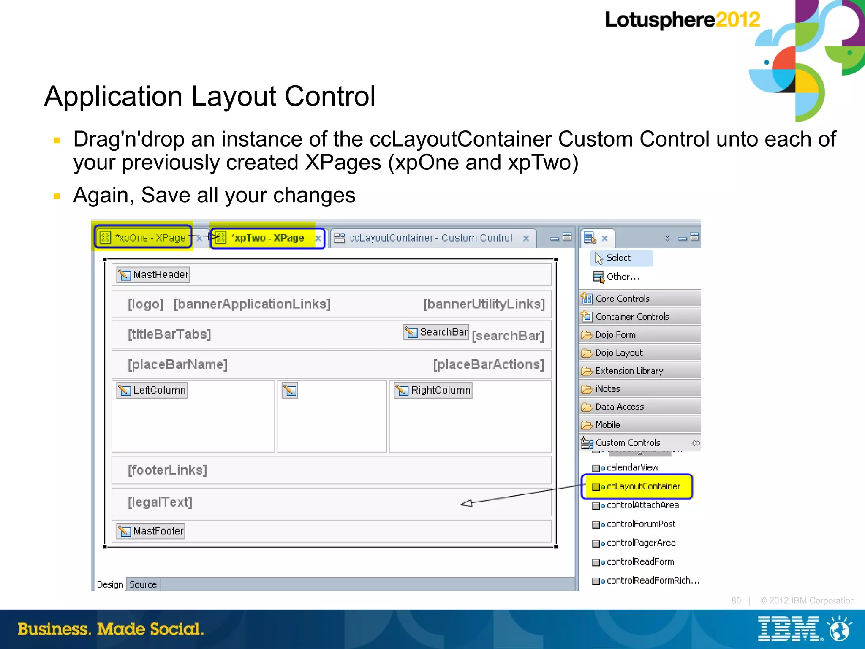
Task: Select the controlReadFormRich... custom control
Action: (x=646, y=581)
